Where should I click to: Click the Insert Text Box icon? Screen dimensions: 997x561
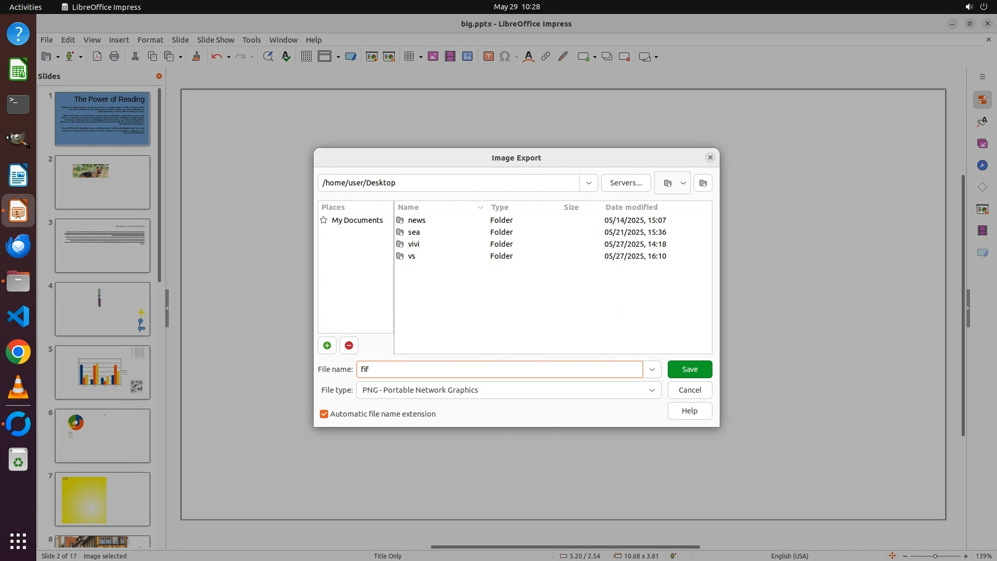pyautogui.click(x=488, y=57)
